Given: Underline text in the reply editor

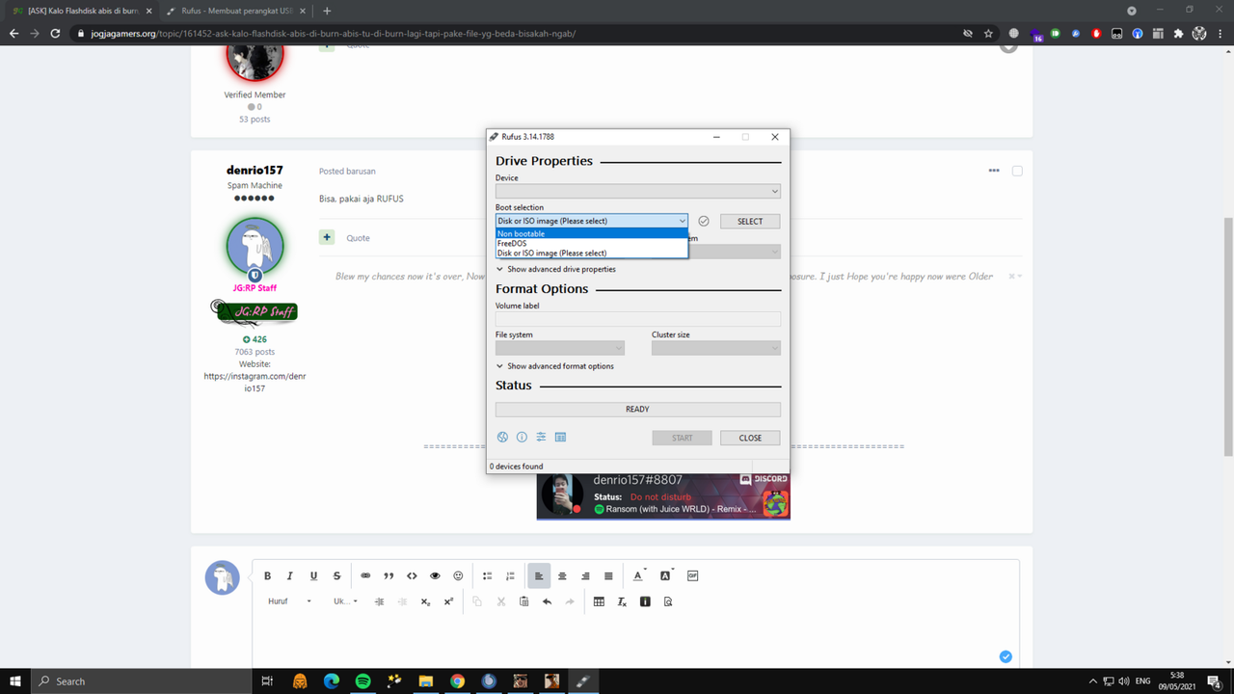Looking at the screenshot, I should [313, 575].
